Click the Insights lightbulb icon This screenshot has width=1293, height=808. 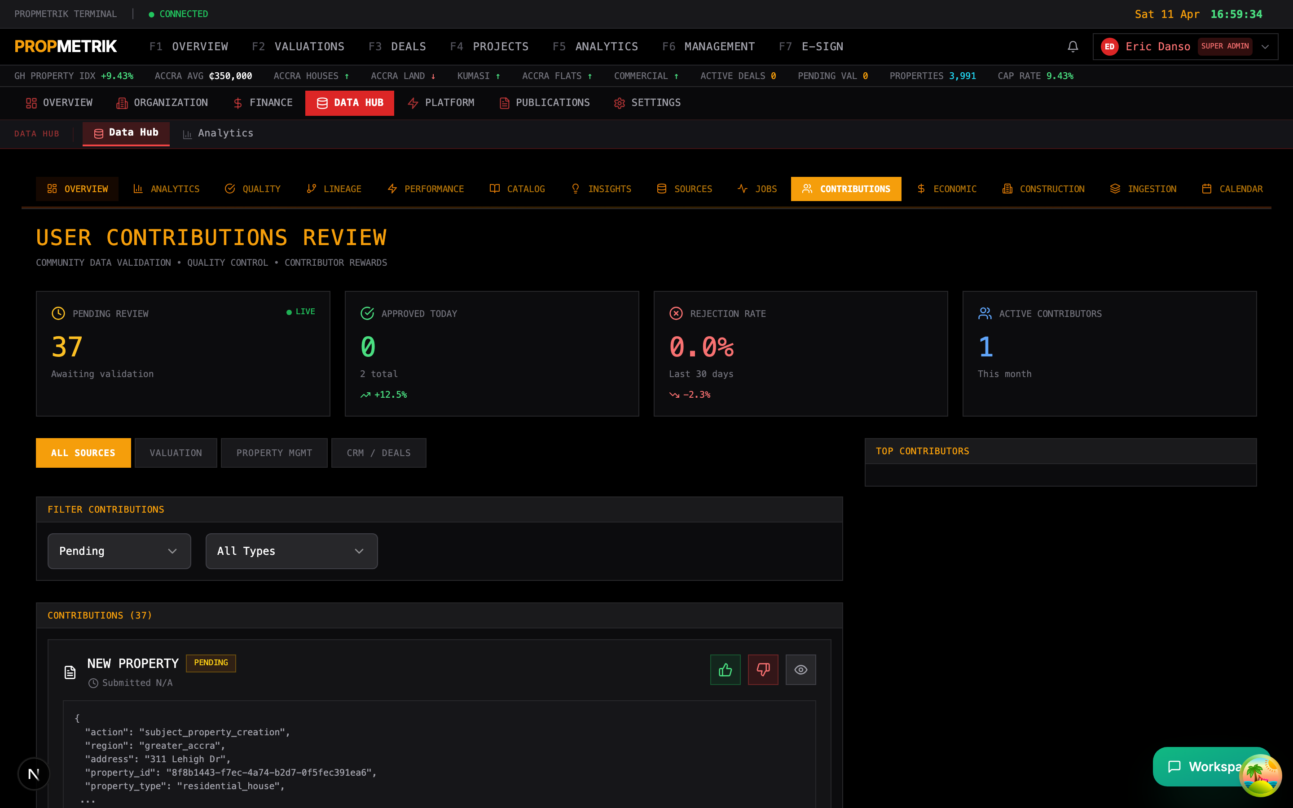pyautogui.click(x=576, y=189)
